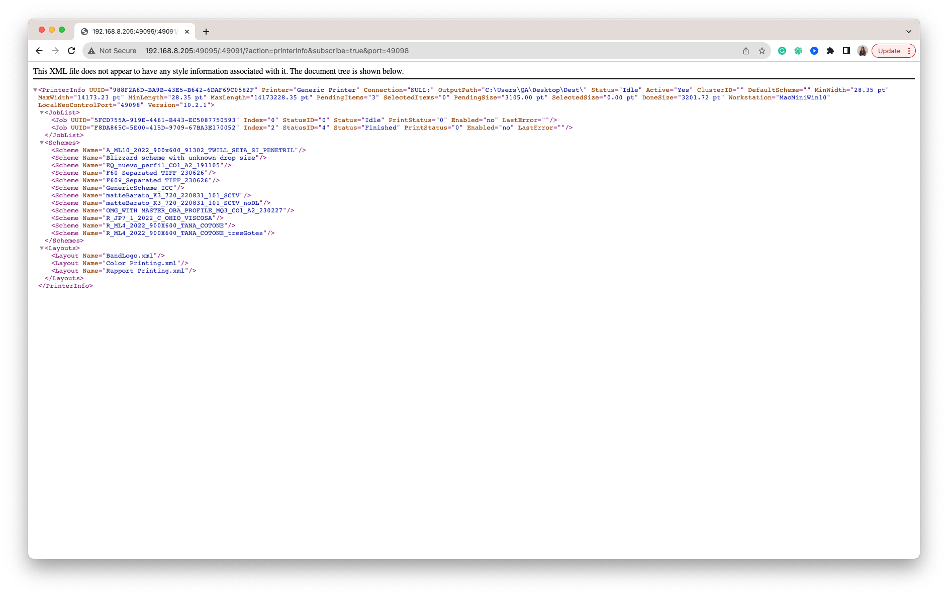Click scheme matteBarato_K3_720_220831_101_SCTV
Viewport: 948px width, 596px height.
pos(151,195)
